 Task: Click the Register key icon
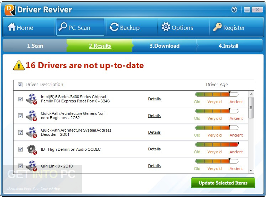217,27
